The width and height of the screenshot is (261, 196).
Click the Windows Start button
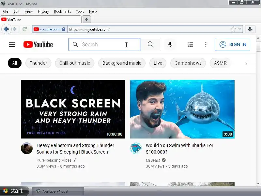click(14, 191)
